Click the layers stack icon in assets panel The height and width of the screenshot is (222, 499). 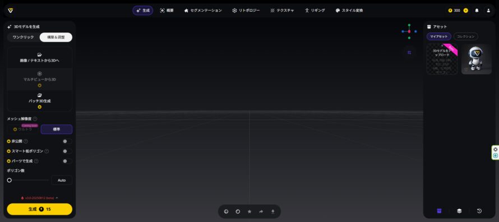point(459,211)
